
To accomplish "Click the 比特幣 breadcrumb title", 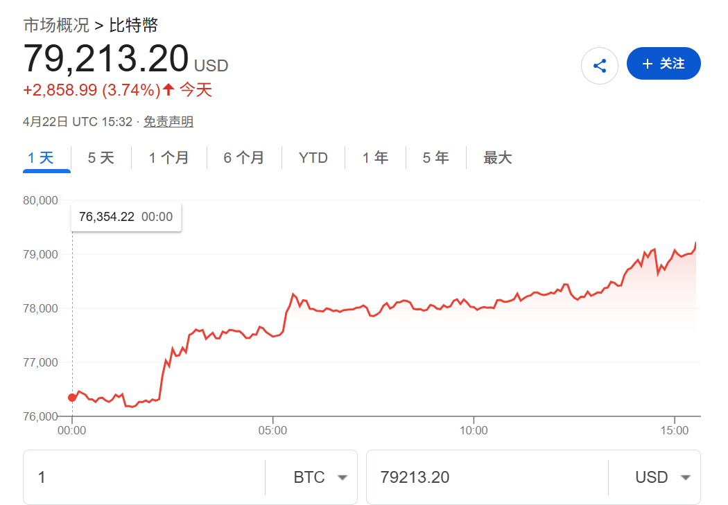I will (134, 26).
